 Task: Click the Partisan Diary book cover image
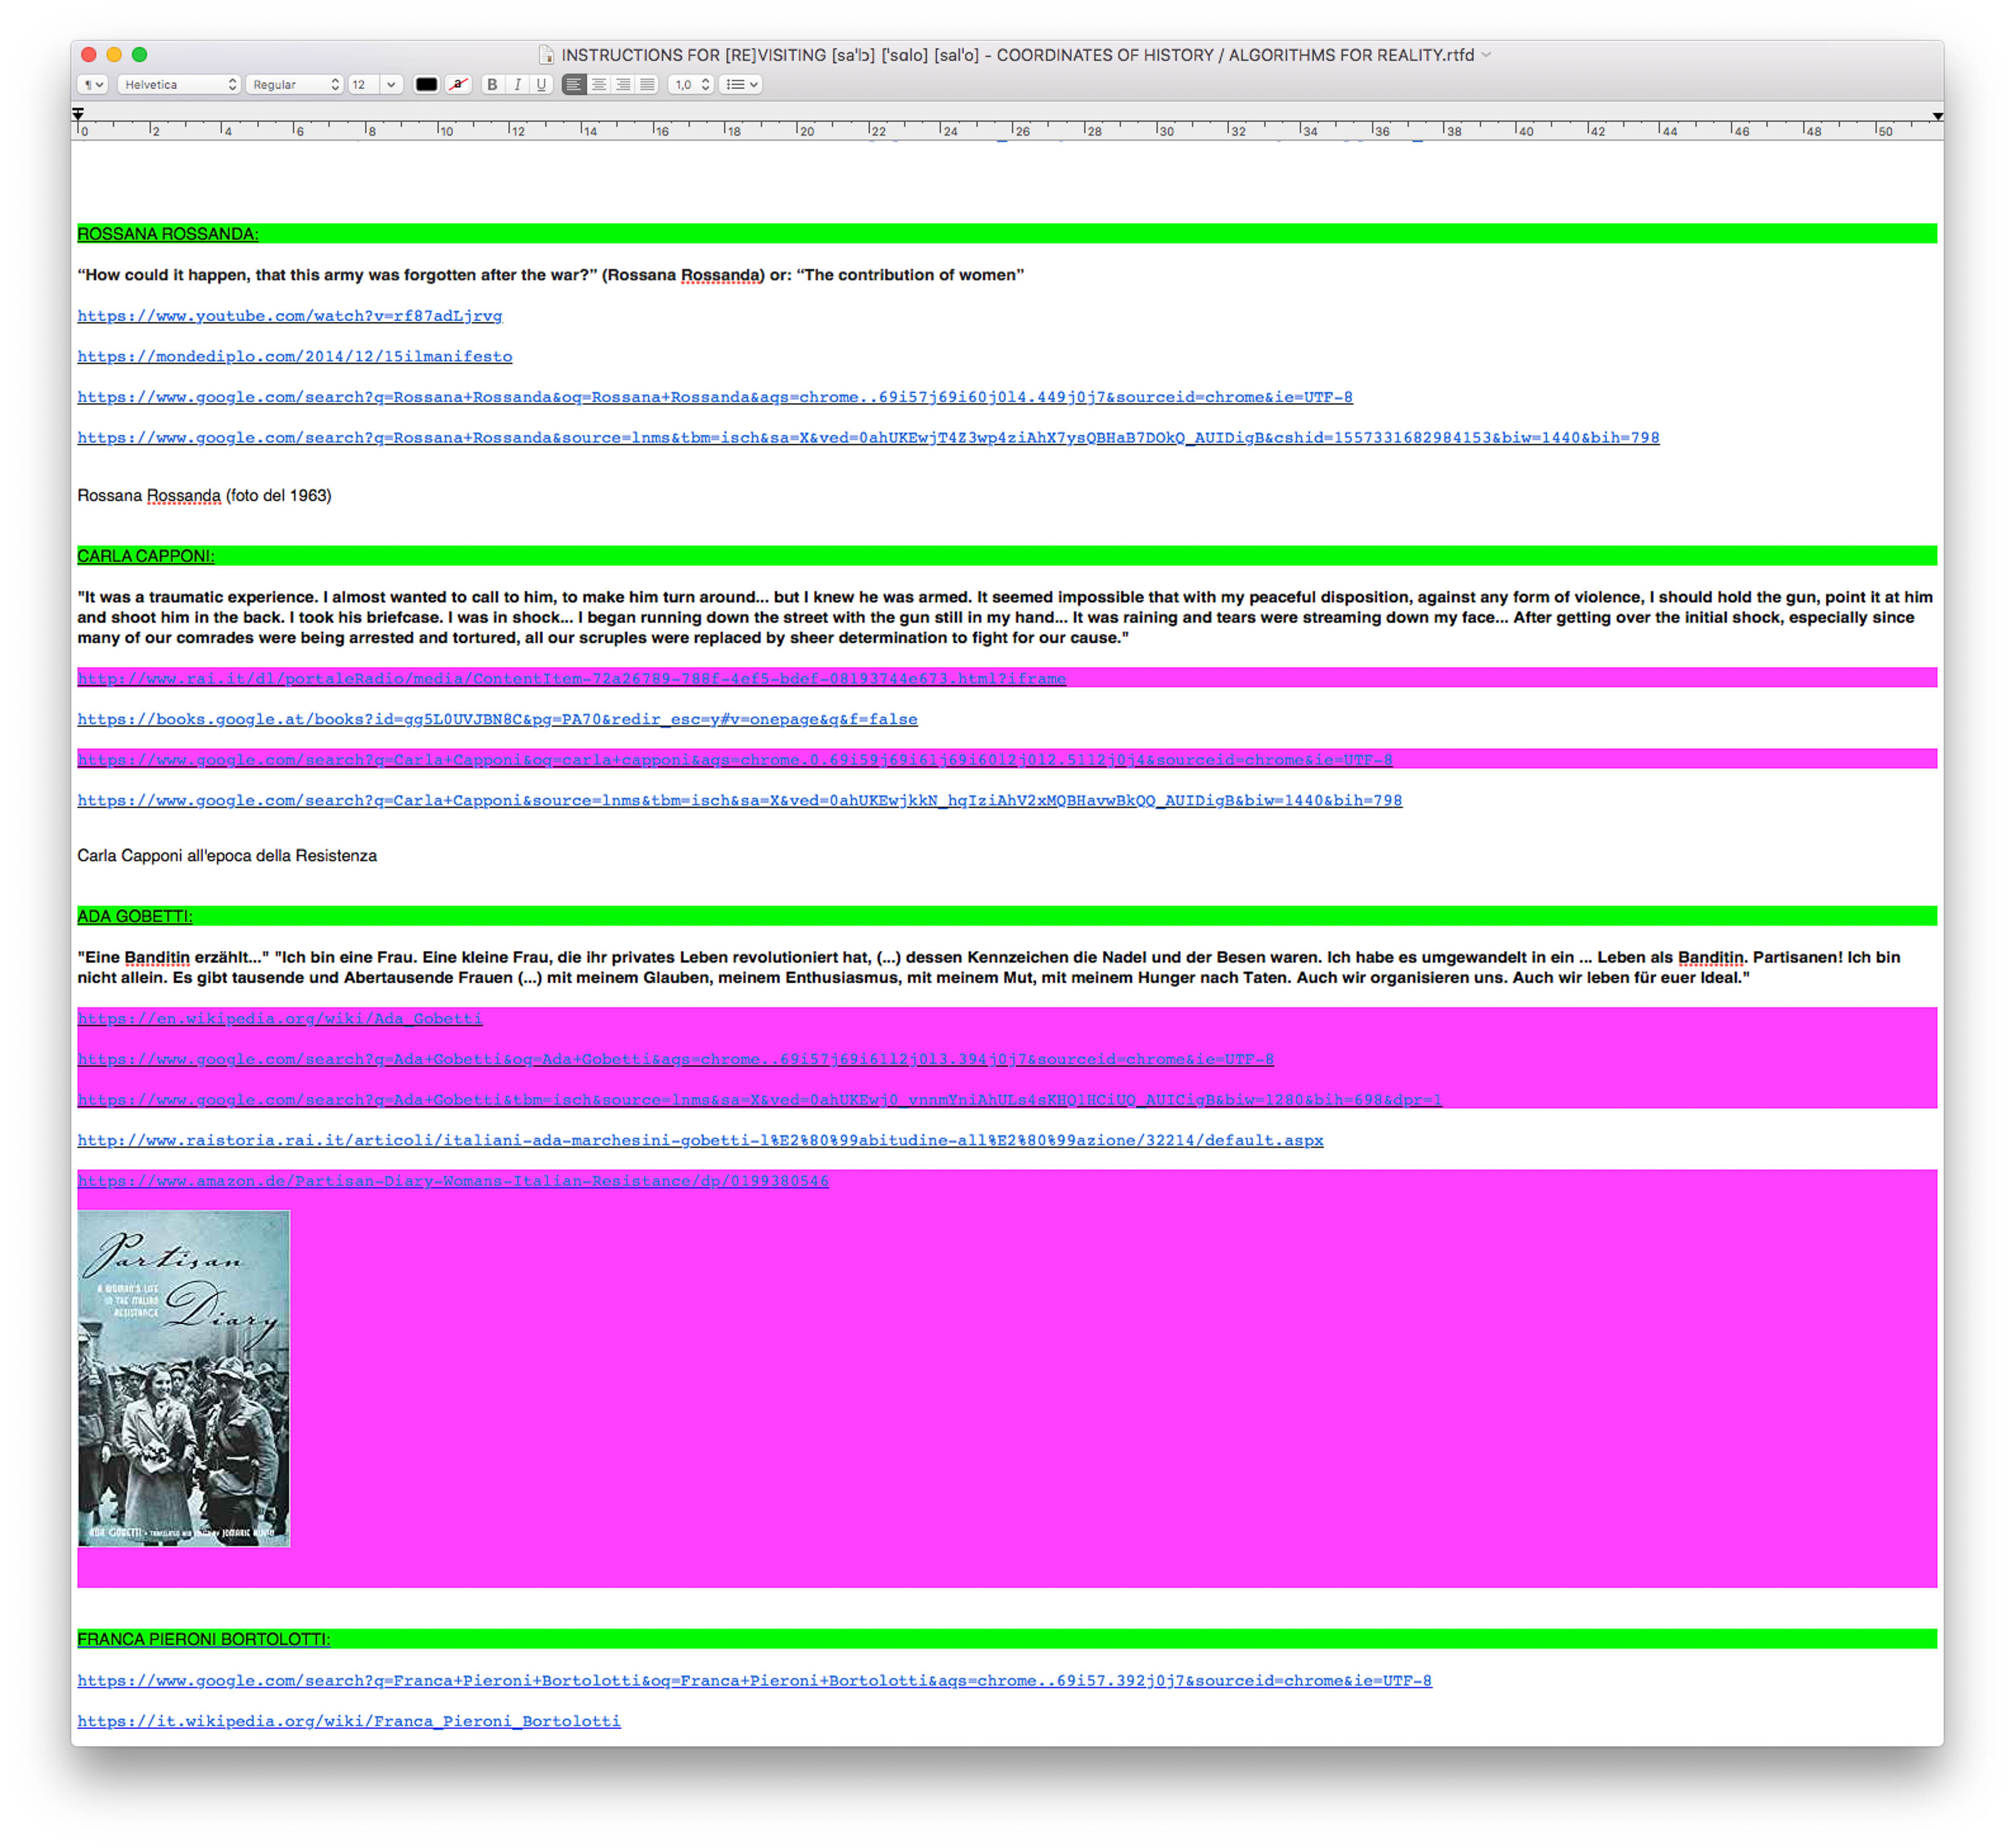tap(184, 1378)
